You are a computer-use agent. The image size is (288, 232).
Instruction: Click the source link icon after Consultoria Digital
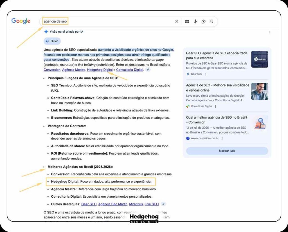[148, 70]
